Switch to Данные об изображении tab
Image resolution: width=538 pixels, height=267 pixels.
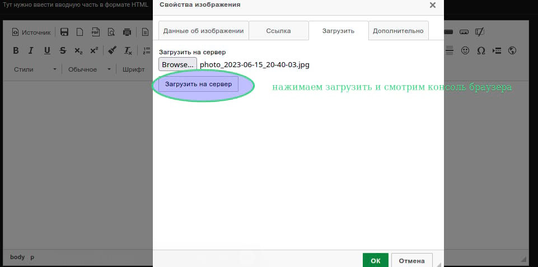pyautogui.click(x=203, y=31)
